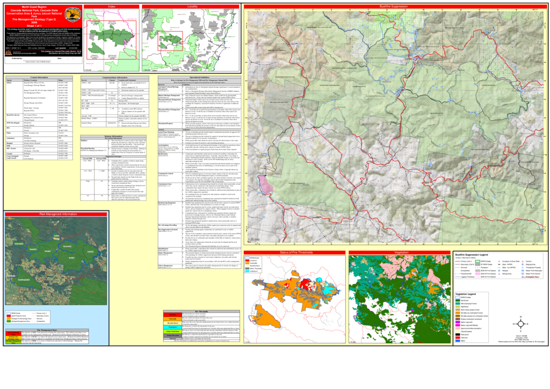Click the Vegetation Legend title
The image size is (550, 389).
click(466, 294)
